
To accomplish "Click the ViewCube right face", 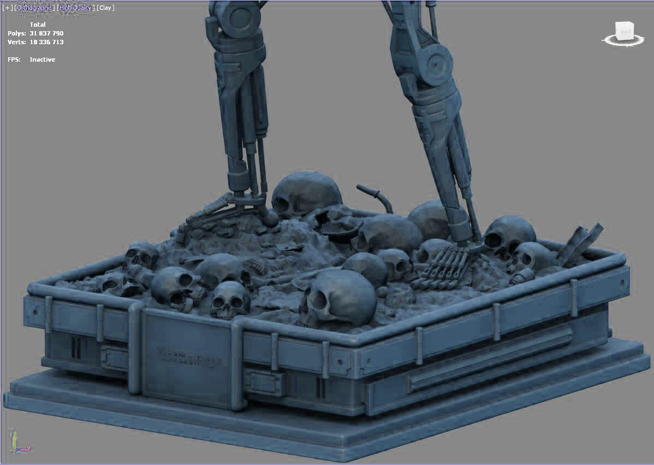I will click(x=626, y=32).
